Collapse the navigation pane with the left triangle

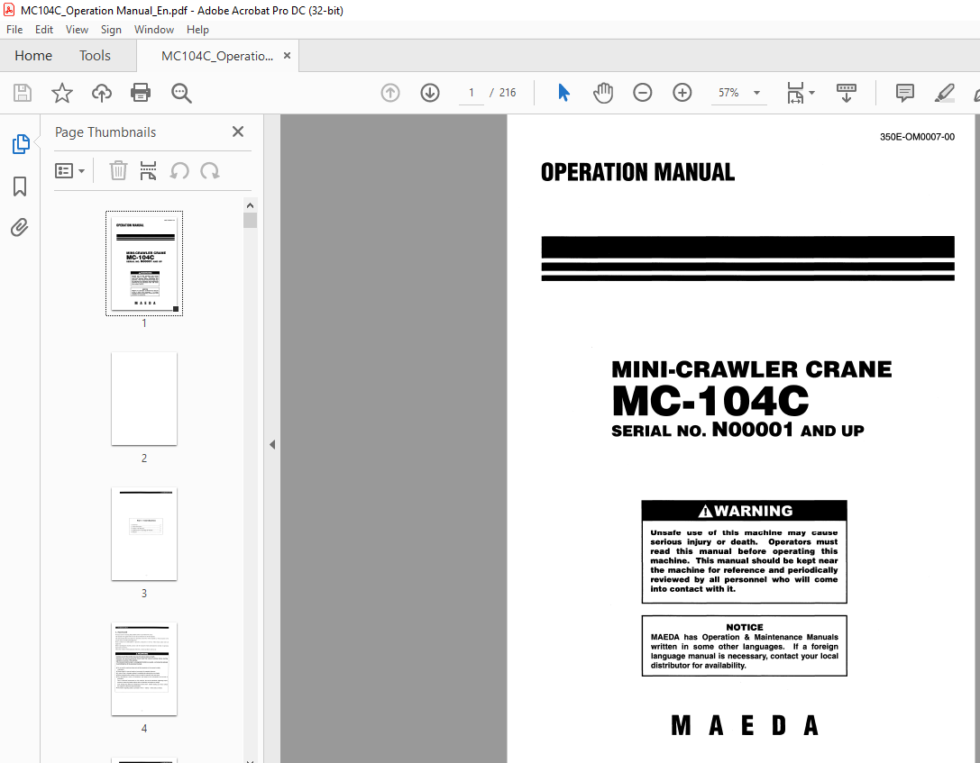point(272,445)
